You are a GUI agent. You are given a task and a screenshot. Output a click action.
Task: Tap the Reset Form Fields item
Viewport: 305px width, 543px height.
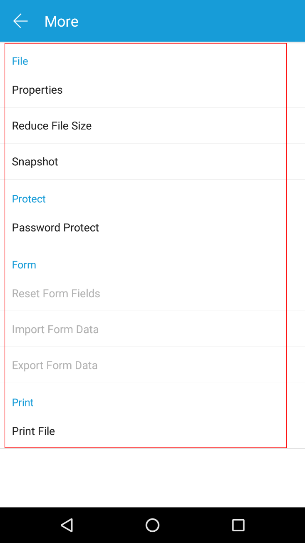click(56, 294)
